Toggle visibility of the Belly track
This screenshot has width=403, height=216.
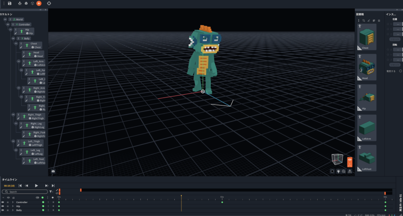click(3, 210)
